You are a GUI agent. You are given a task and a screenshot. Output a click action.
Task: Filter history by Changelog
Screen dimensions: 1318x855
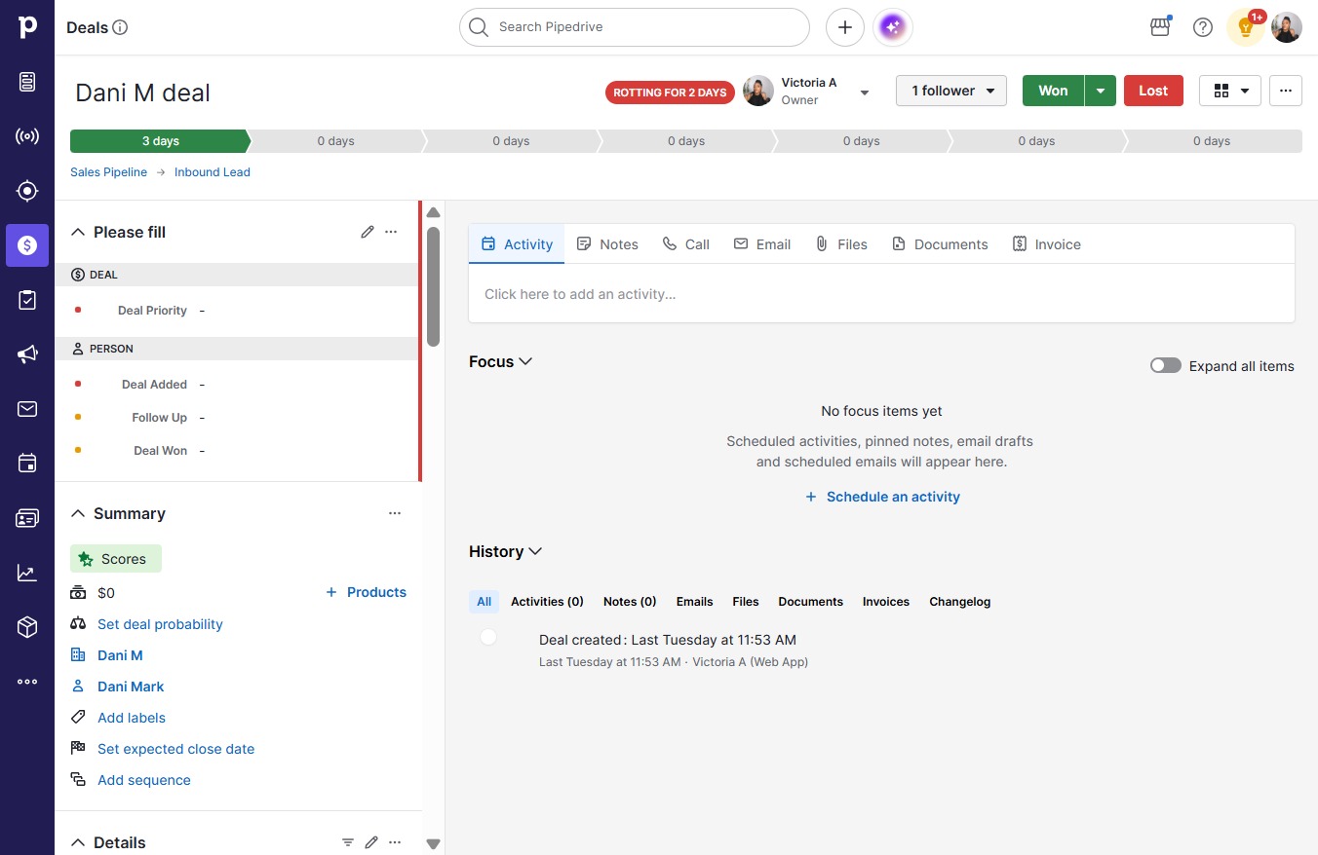pos(959,602)
